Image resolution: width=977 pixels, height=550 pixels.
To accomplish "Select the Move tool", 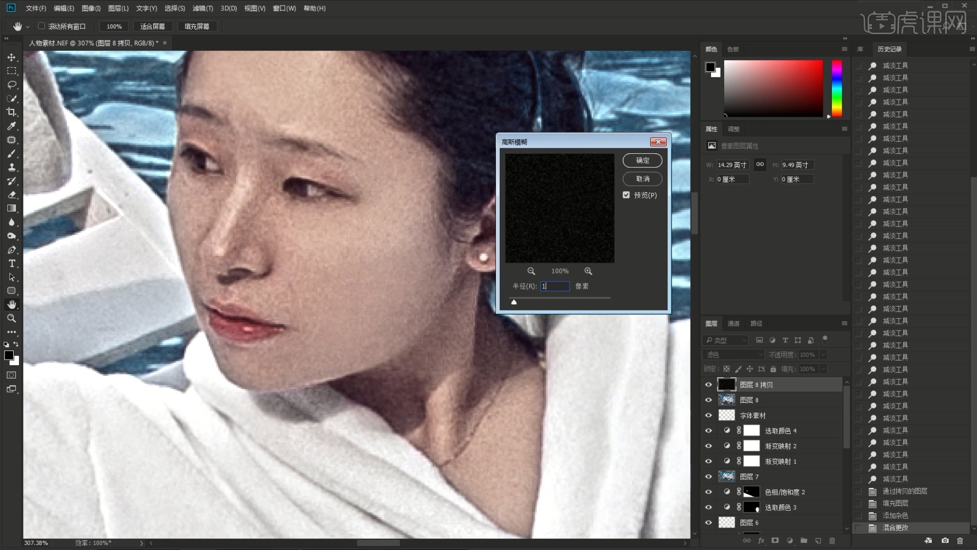I will coord(12,58).
